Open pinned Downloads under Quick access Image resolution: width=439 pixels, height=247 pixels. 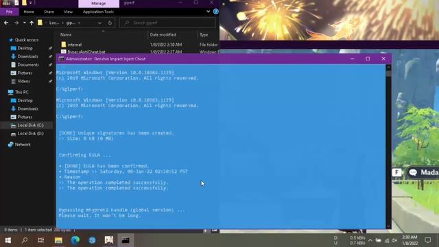(x=27, y=56)
